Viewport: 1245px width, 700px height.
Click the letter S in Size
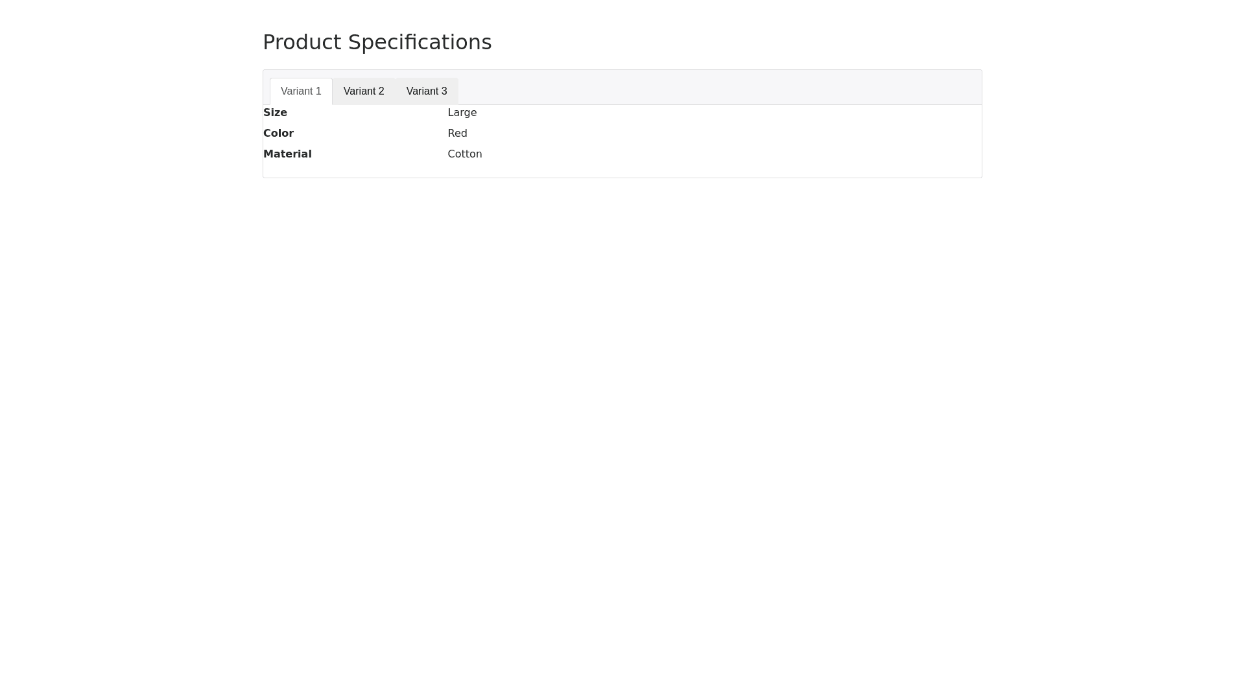267,113
